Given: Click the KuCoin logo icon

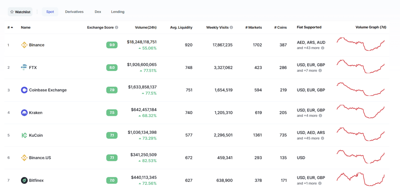Looking at the screenshot, I should point(24,135).
